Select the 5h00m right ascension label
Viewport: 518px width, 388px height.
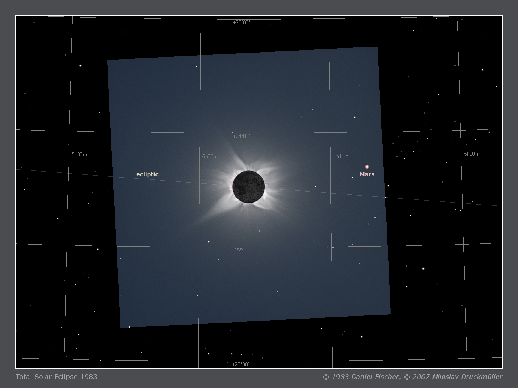tap(472, 154)
